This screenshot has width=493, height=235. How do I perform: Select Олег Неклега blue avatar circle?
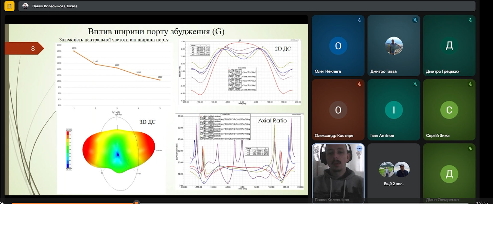(338, 46)
